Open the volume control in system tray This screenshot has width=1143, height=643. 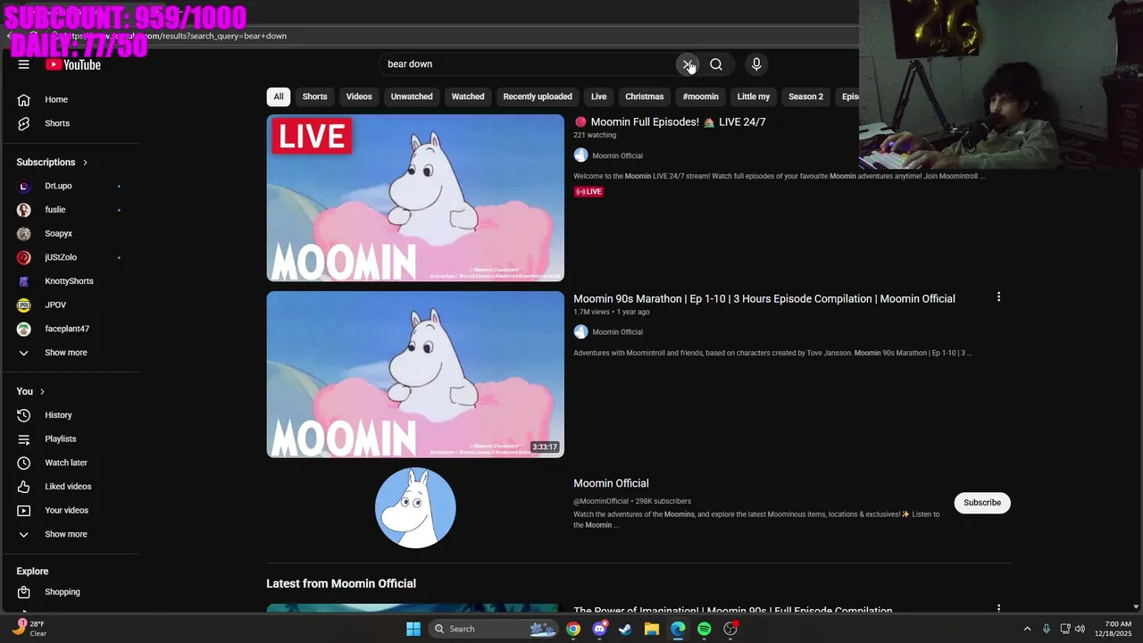point(1080,629)
